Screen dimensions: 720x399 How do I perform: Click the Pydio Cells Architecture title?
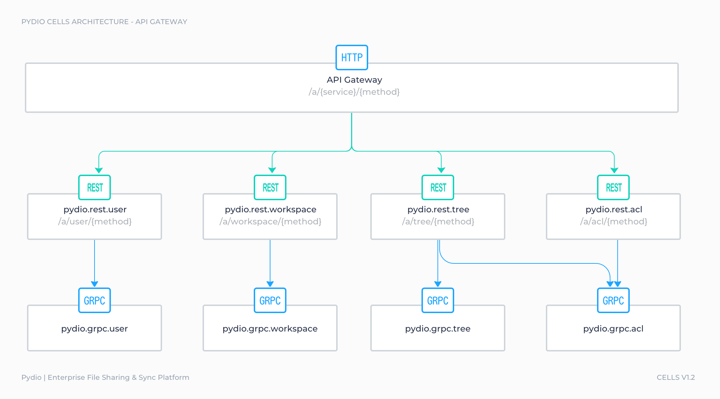[x=104, y=22]
